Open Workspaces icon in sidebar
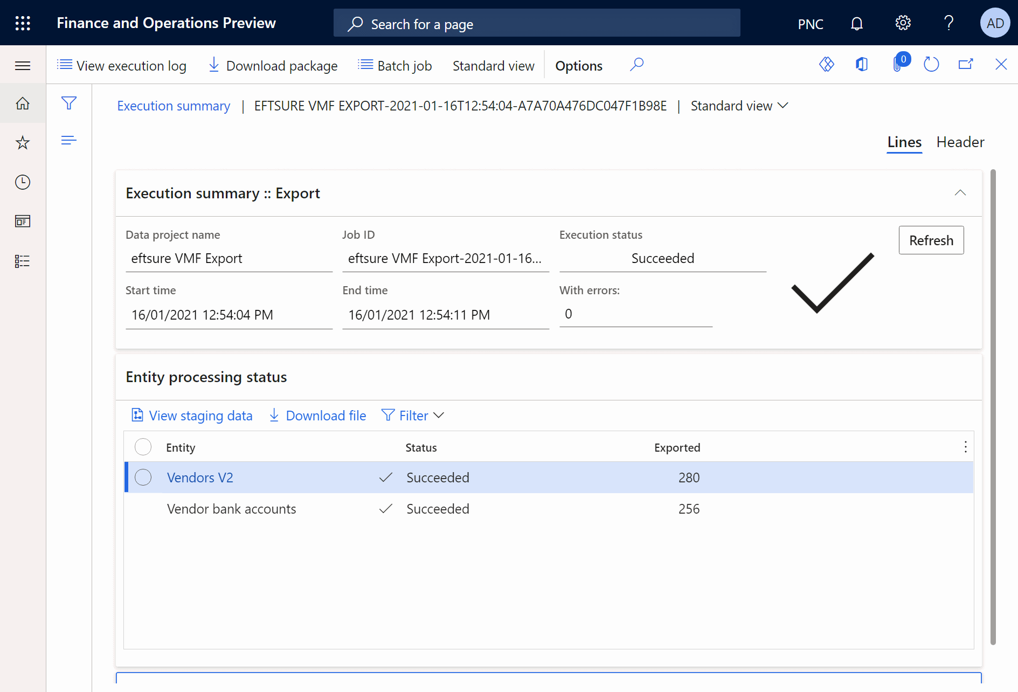 23,222
